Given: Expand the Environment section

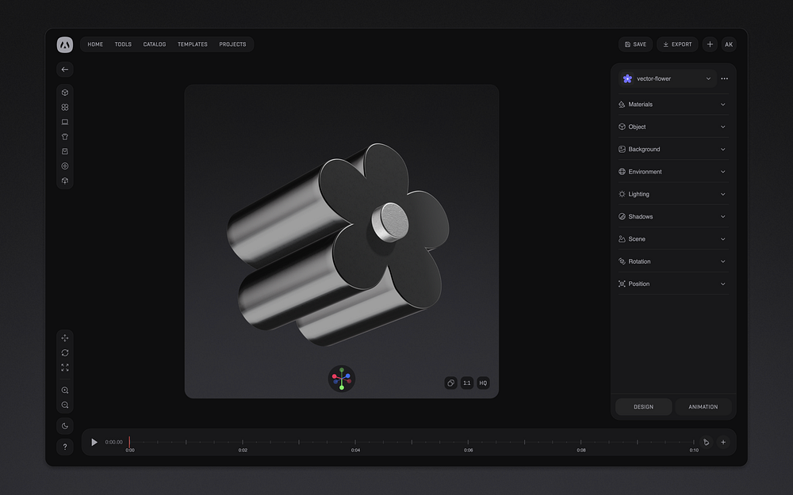Looking at the screenshot, I should click(673, 172).
